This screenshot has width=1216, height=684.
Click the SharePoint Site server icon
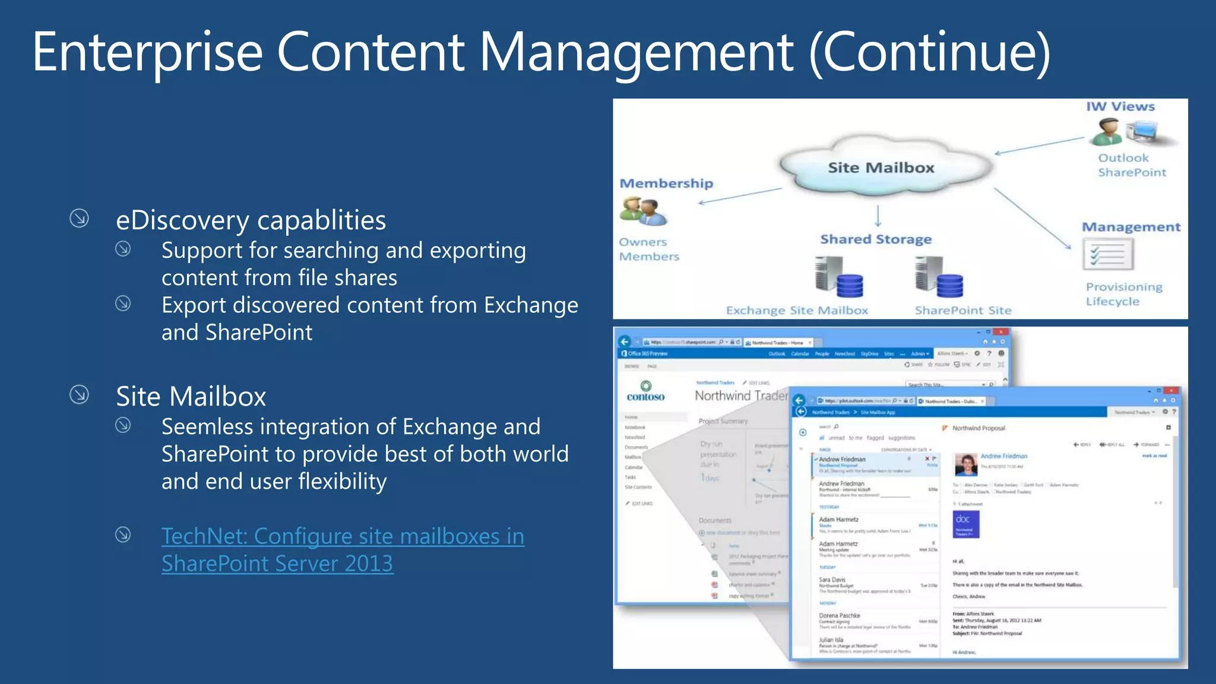[x=938, y=277]
